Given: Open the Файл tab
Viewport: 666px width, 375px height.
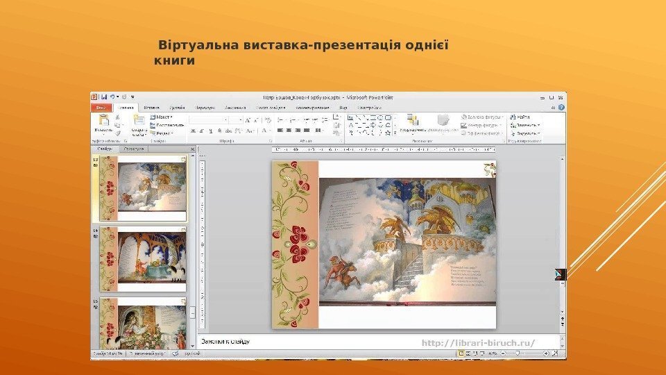Looking at the screenshot, I should coord(101,108).
